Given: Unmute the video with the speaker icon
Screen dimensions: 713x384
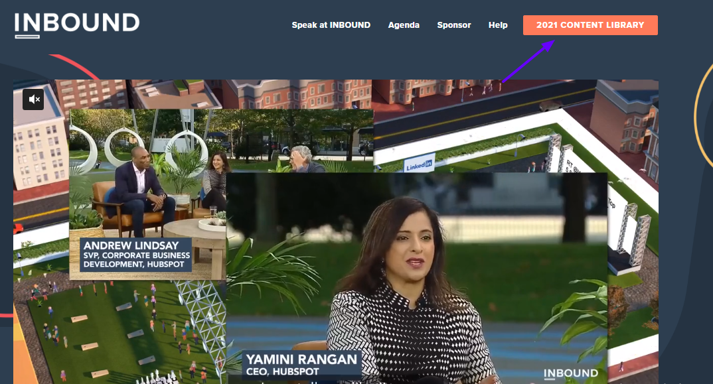Looking at the screenshot, I should click(33, 99).
